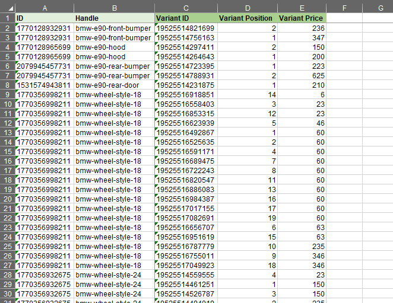Click bmw-e90-hood handle in row 4
This screenshot has width=393, height=303.
point(115,47)
